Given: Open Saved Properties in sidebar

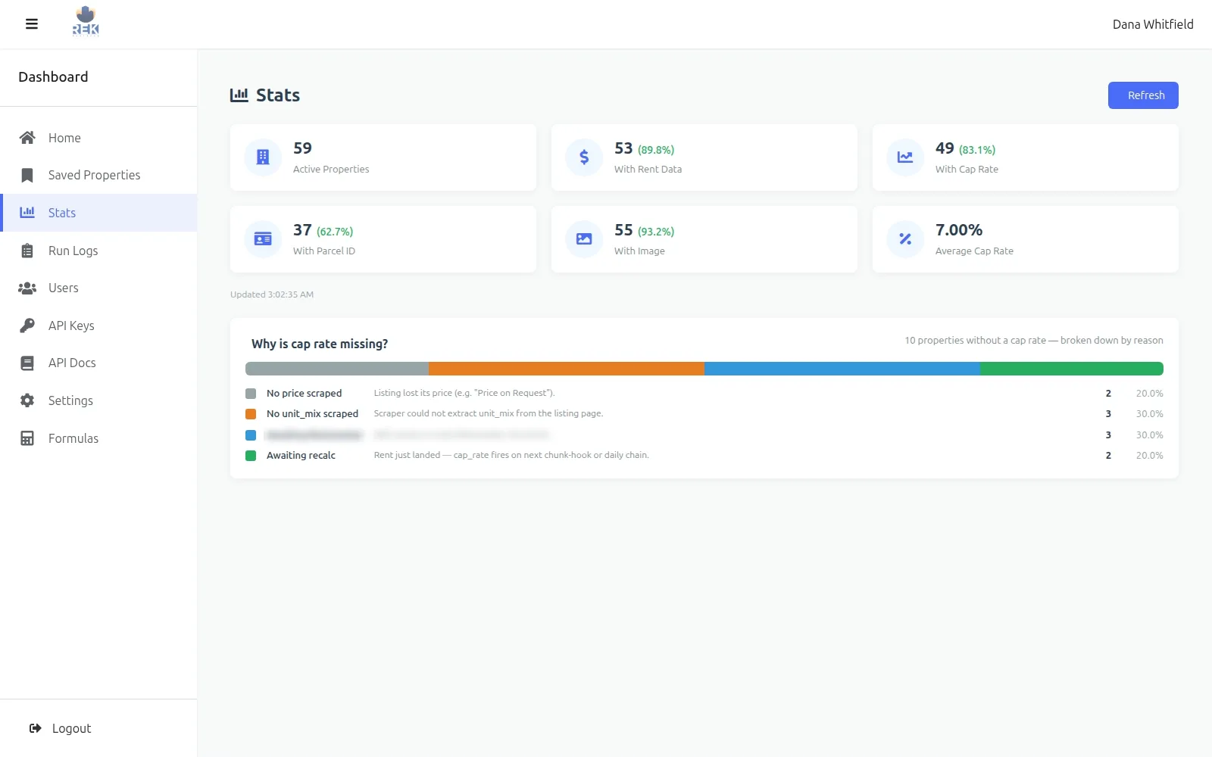Looking at the screenshot, I should click(98, 176).
